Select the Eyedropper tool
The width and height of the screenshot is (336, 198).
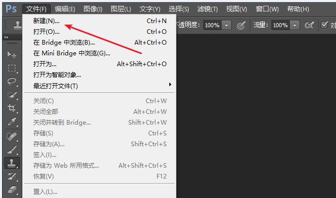point(12,122)
